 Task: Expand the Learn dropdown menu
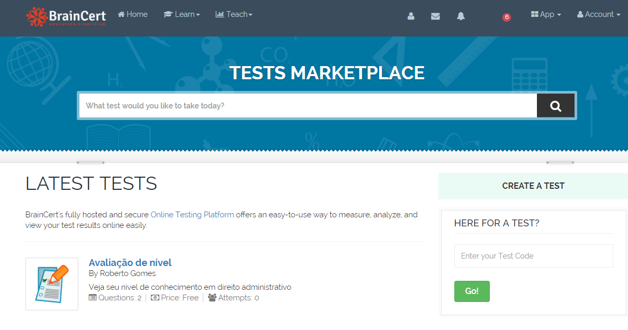click(x=182, y=15)
